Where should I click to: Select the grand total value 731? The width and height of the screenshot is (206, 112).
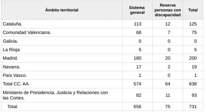pyautogui.click(x=193, y=107)
